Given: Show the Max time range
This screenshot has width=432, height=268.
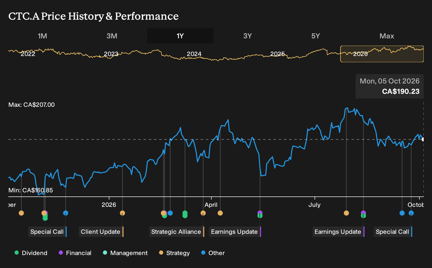Looking at the screenshot, I should pos(387,36).
